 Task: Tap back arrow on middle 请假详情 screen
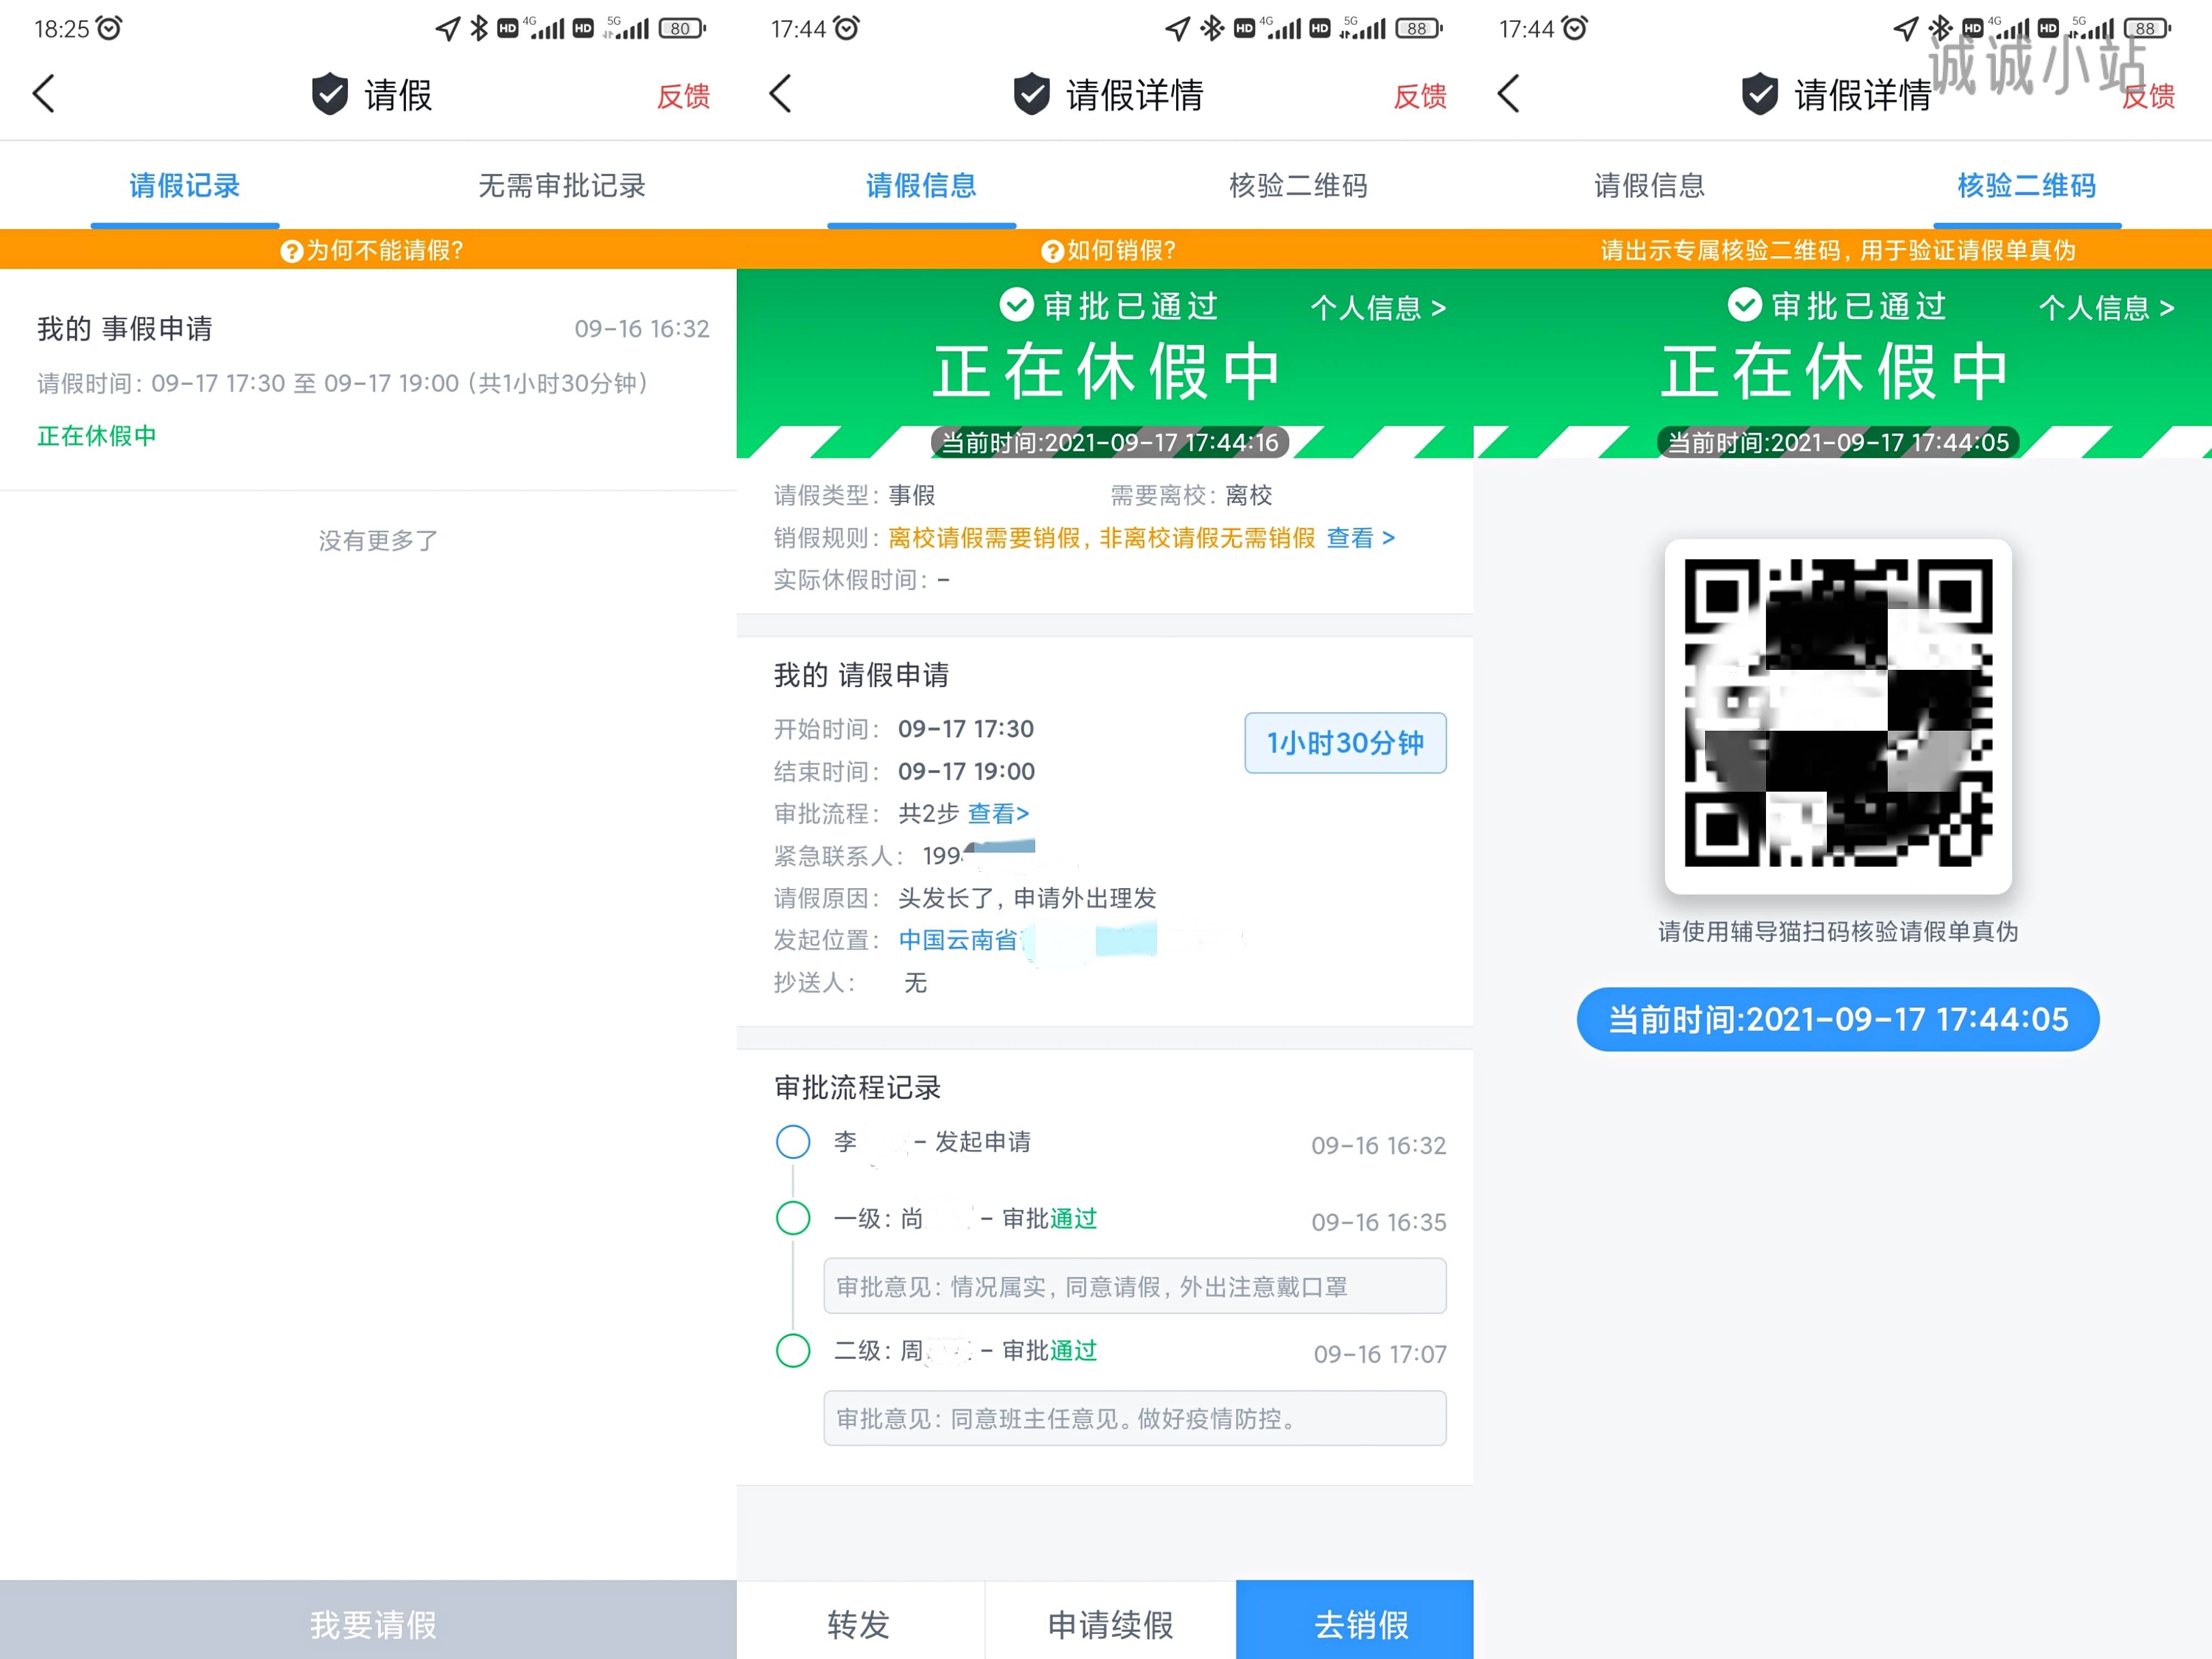781,94
